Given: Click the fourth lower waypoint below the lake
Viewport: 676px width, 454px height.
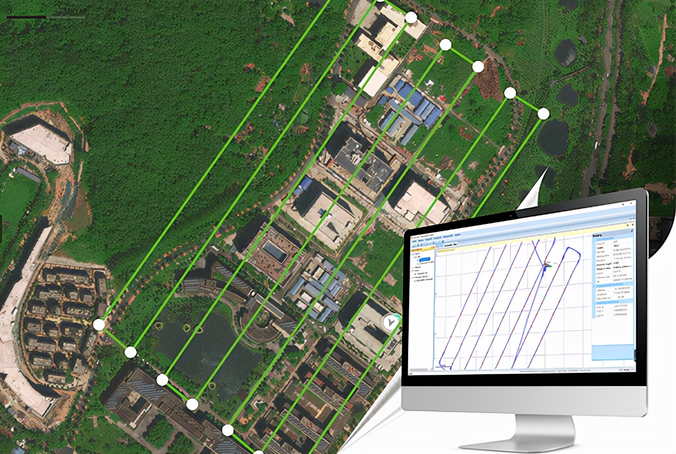Looking at the screenshot, I should 192,404.
